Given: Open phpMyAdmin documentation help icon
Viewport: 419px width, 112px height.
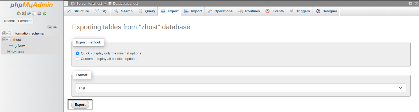Looking at the screenshot, I should pos(29,13).
